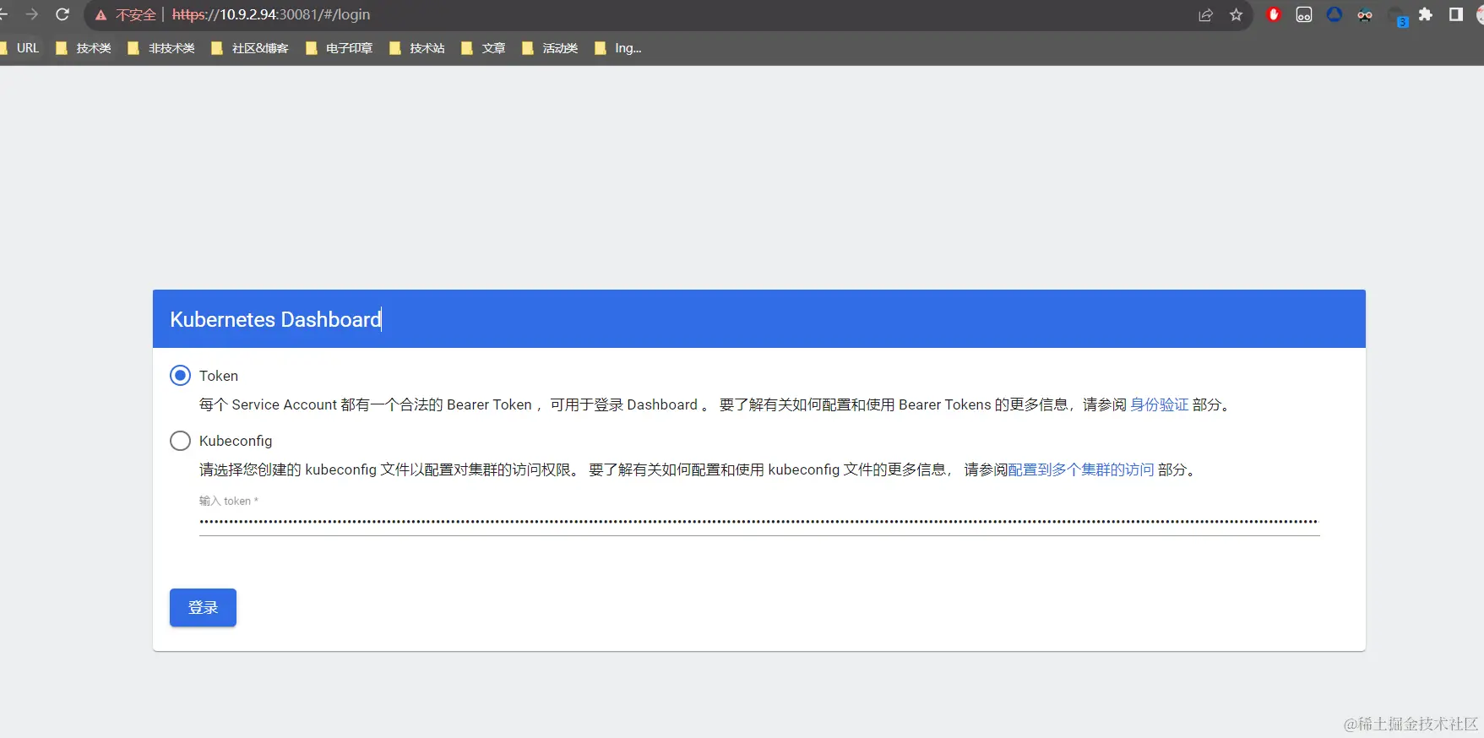Open the 社区&博客 bookmark folder
Screen dimensions: 1484x738
click(250, 48)
